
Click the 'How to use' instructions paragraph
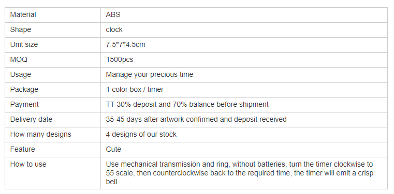(240, 173)
